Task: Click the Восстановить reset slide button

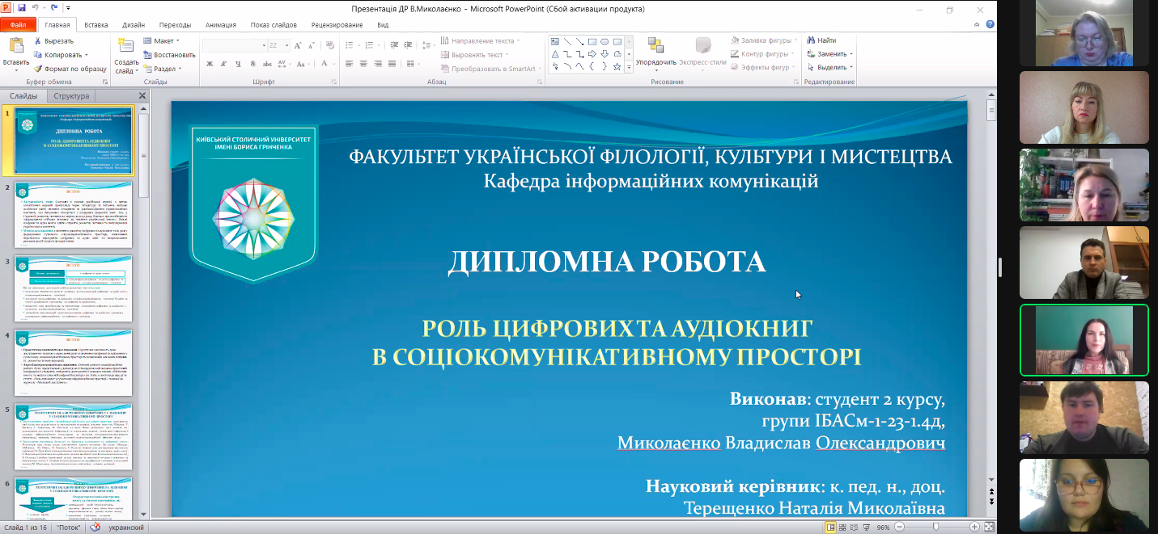Action: pos(168,55)
